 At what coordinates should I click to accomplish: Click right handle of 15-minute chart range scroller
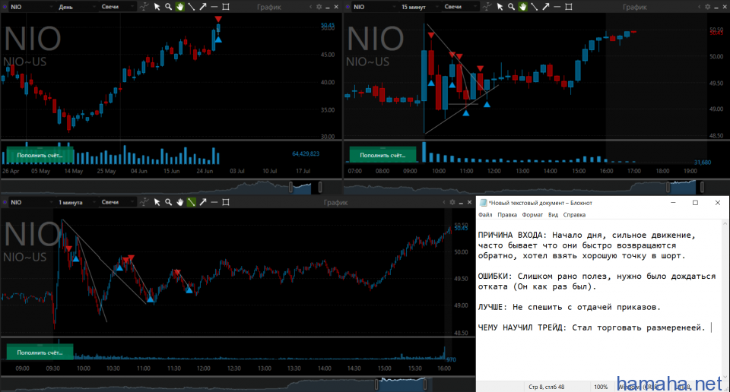pyautogui.click(x=702, y=187)
